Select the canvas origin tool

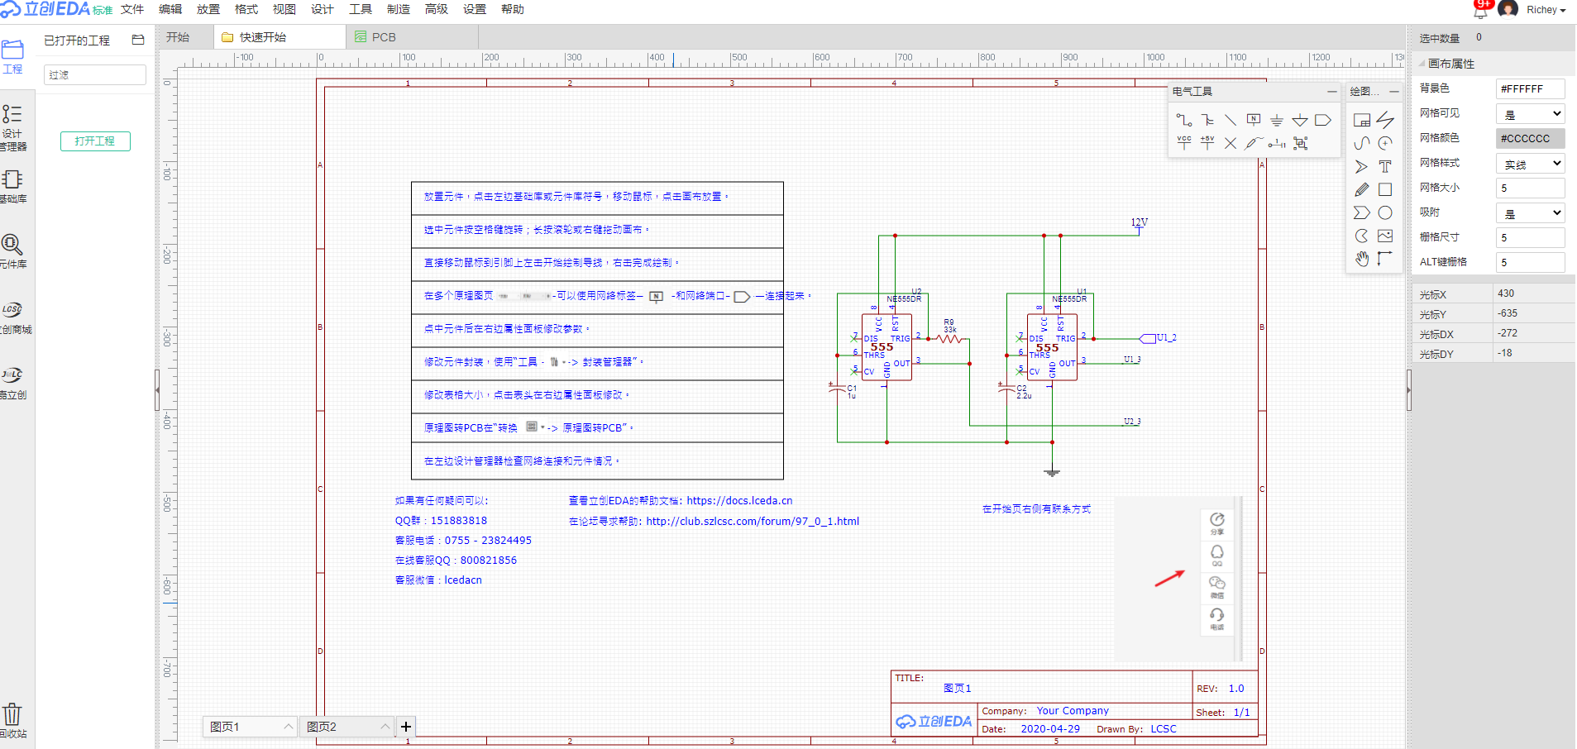pos(1385,259)
